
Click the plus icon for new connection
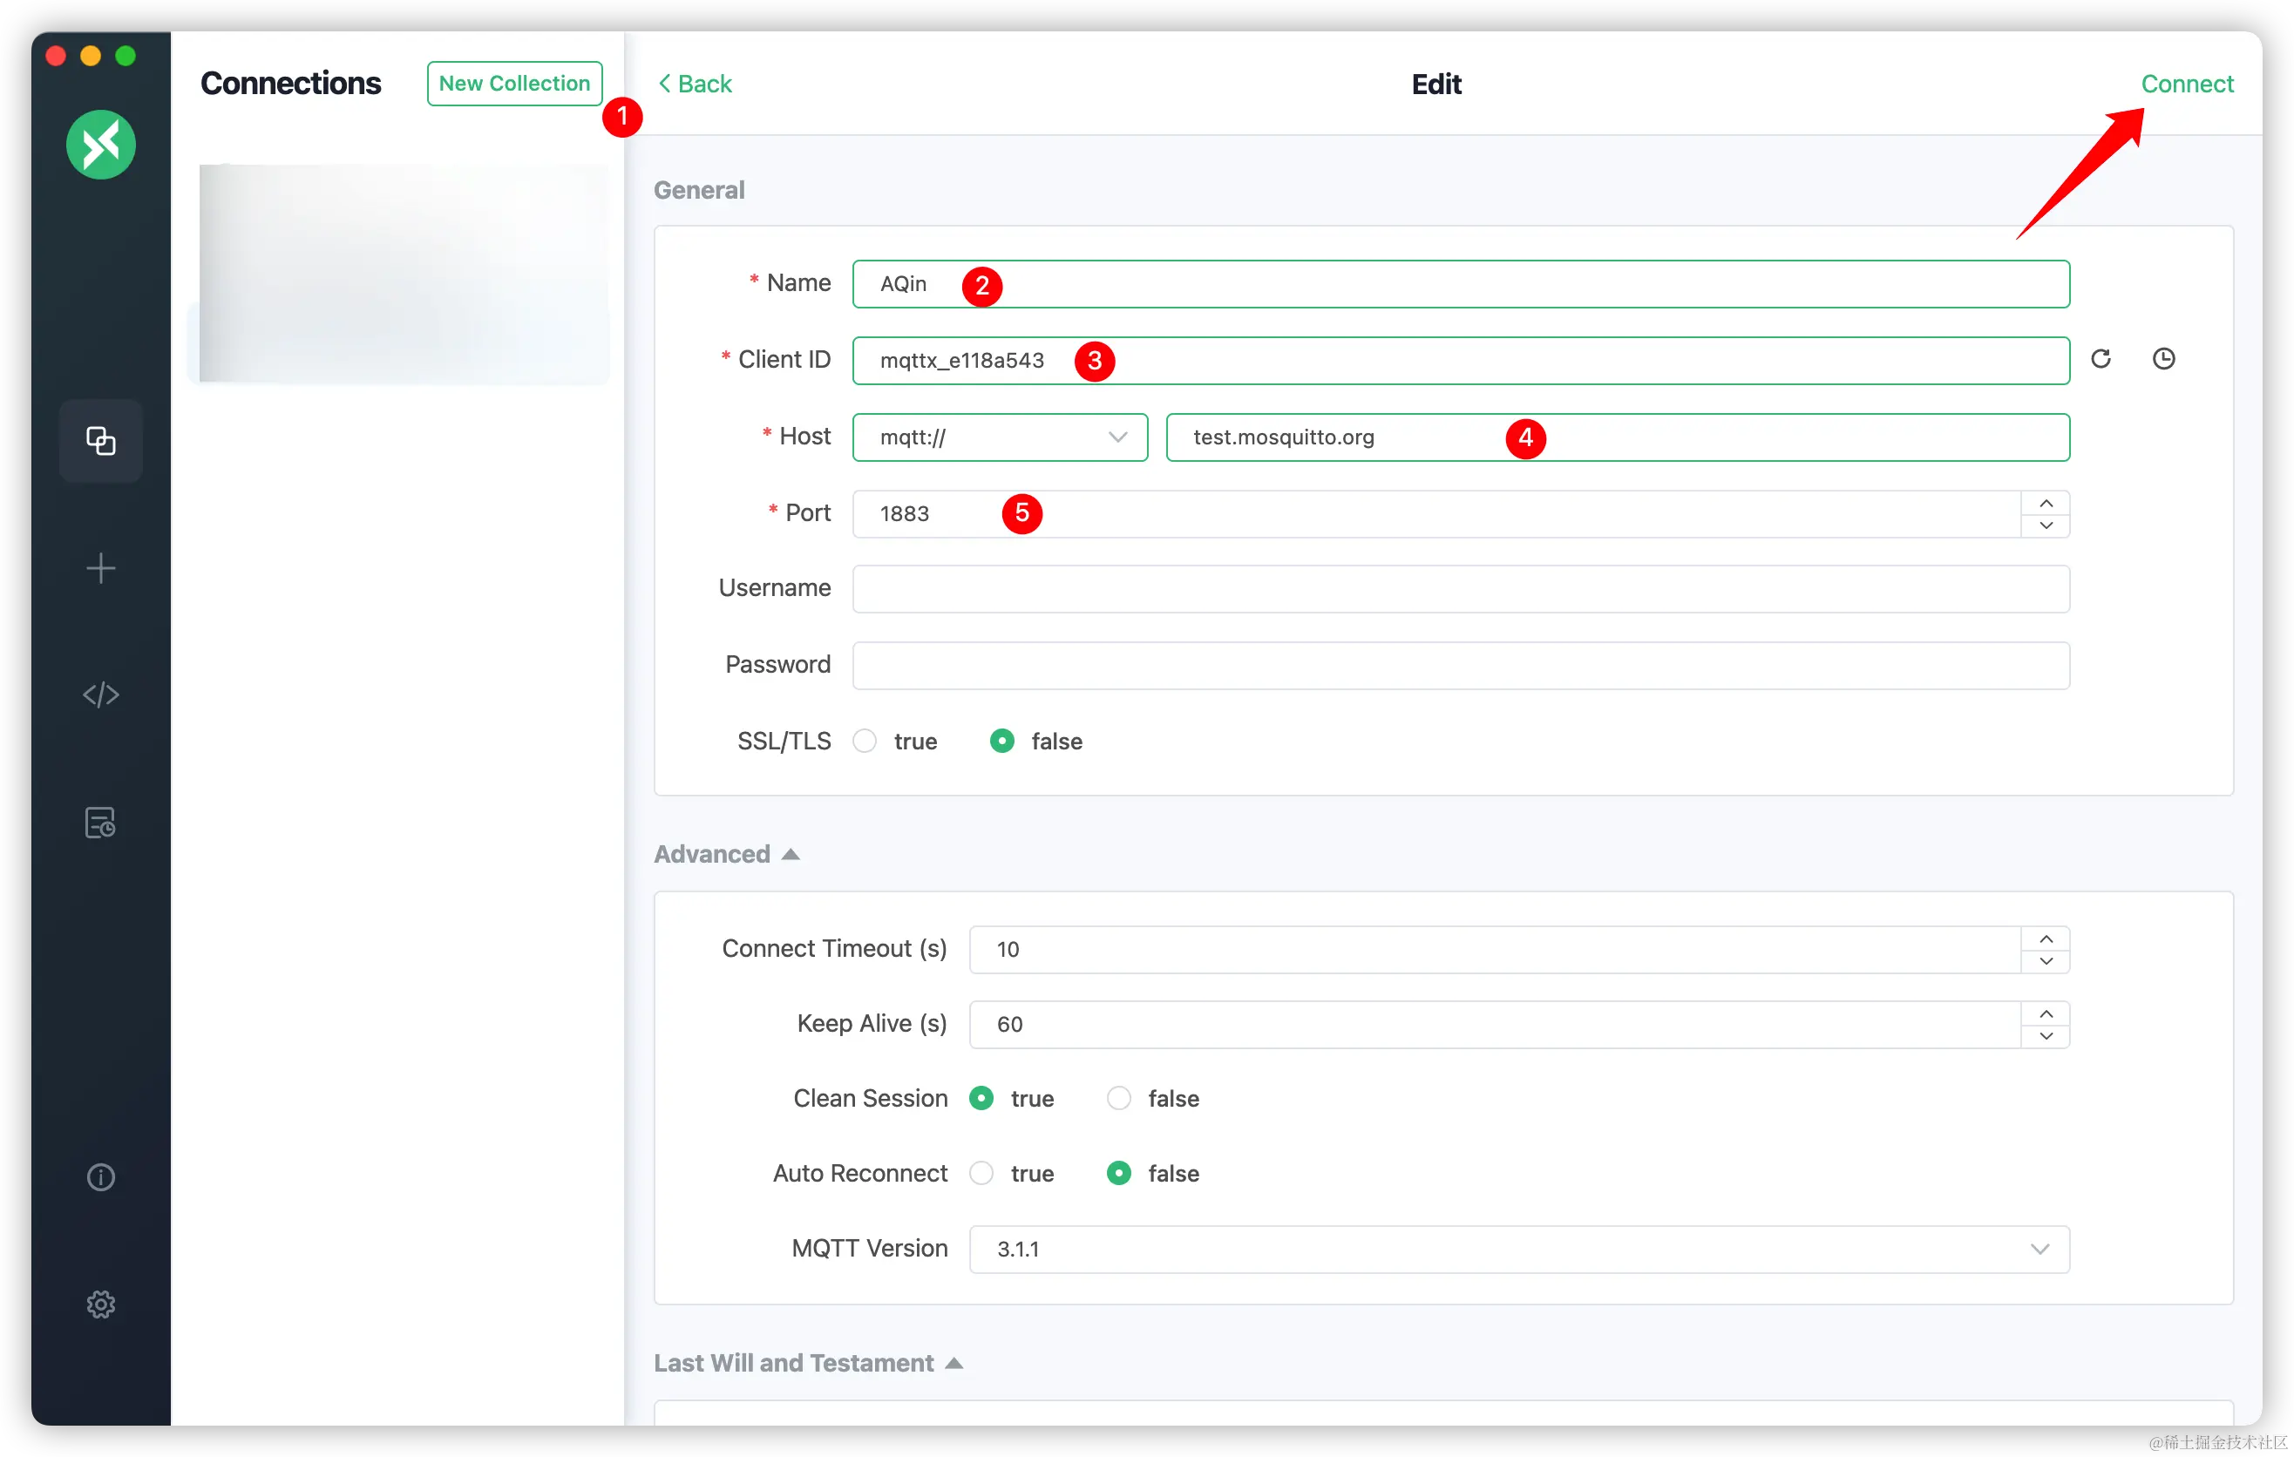100,568
